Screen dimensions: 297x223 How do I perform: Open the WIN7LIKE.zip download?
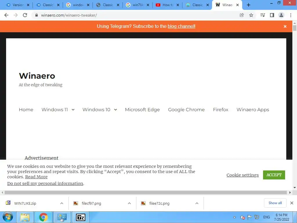[x=25, y=203]
